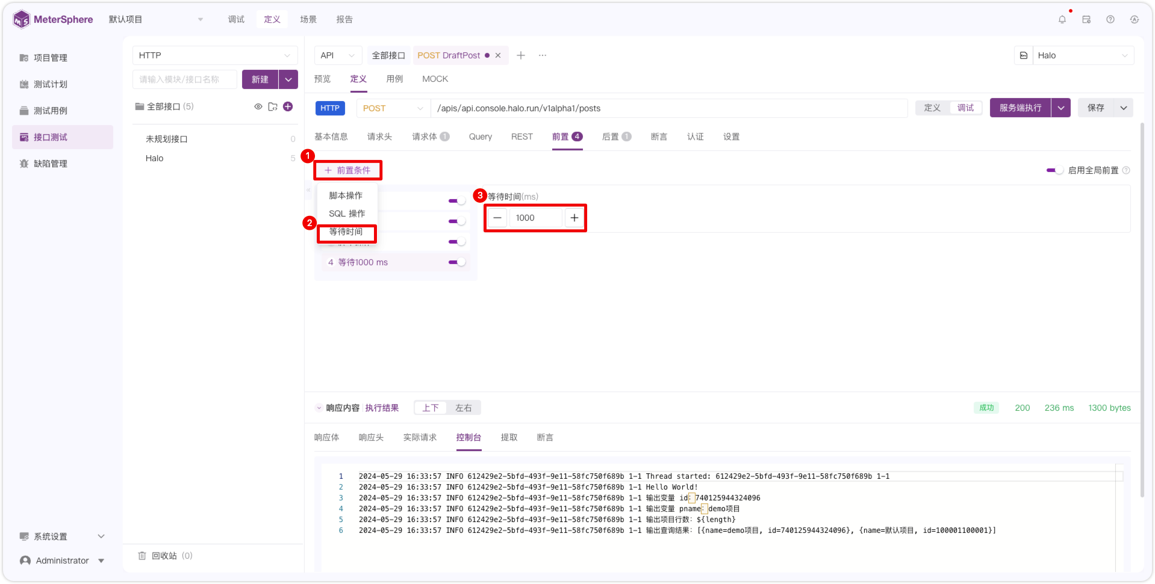Toggle the switch for 等待1000 ms
This screenshot has width=1155, height=584.
point(457,262)
